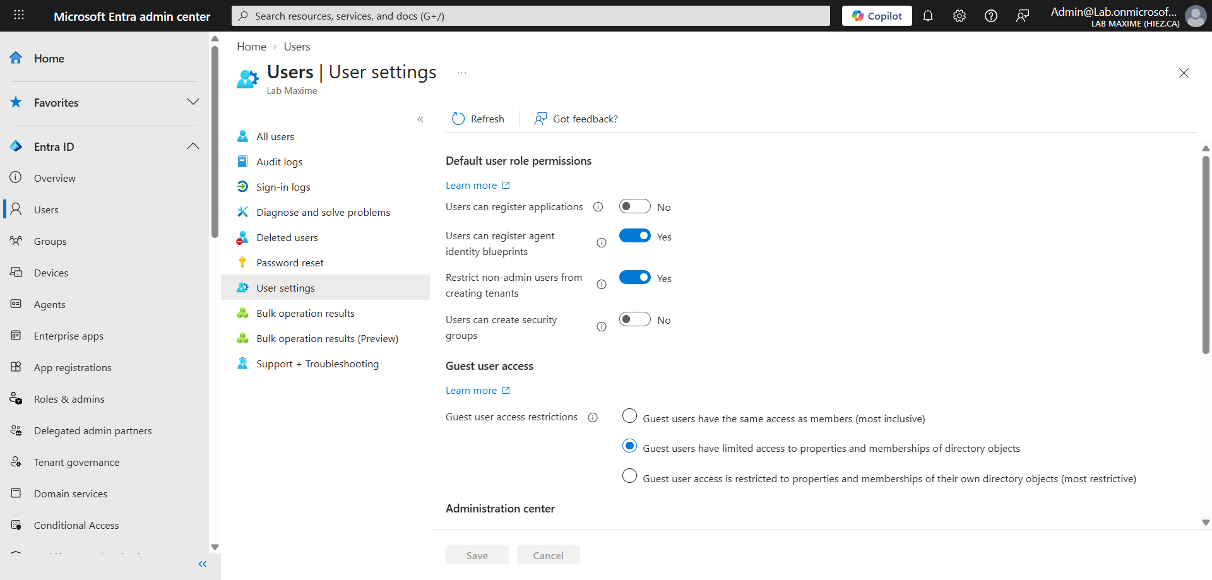Click the Refresh toolbar icon
Screen dimensions: 1212x580
458,119
